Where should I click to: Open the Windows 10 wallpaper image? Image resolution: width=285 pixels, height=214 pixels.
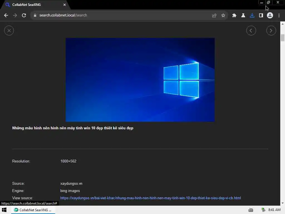tap(140, 80)
